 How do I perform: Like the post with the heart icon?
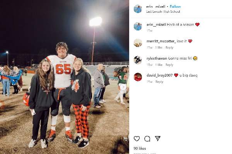137,139
